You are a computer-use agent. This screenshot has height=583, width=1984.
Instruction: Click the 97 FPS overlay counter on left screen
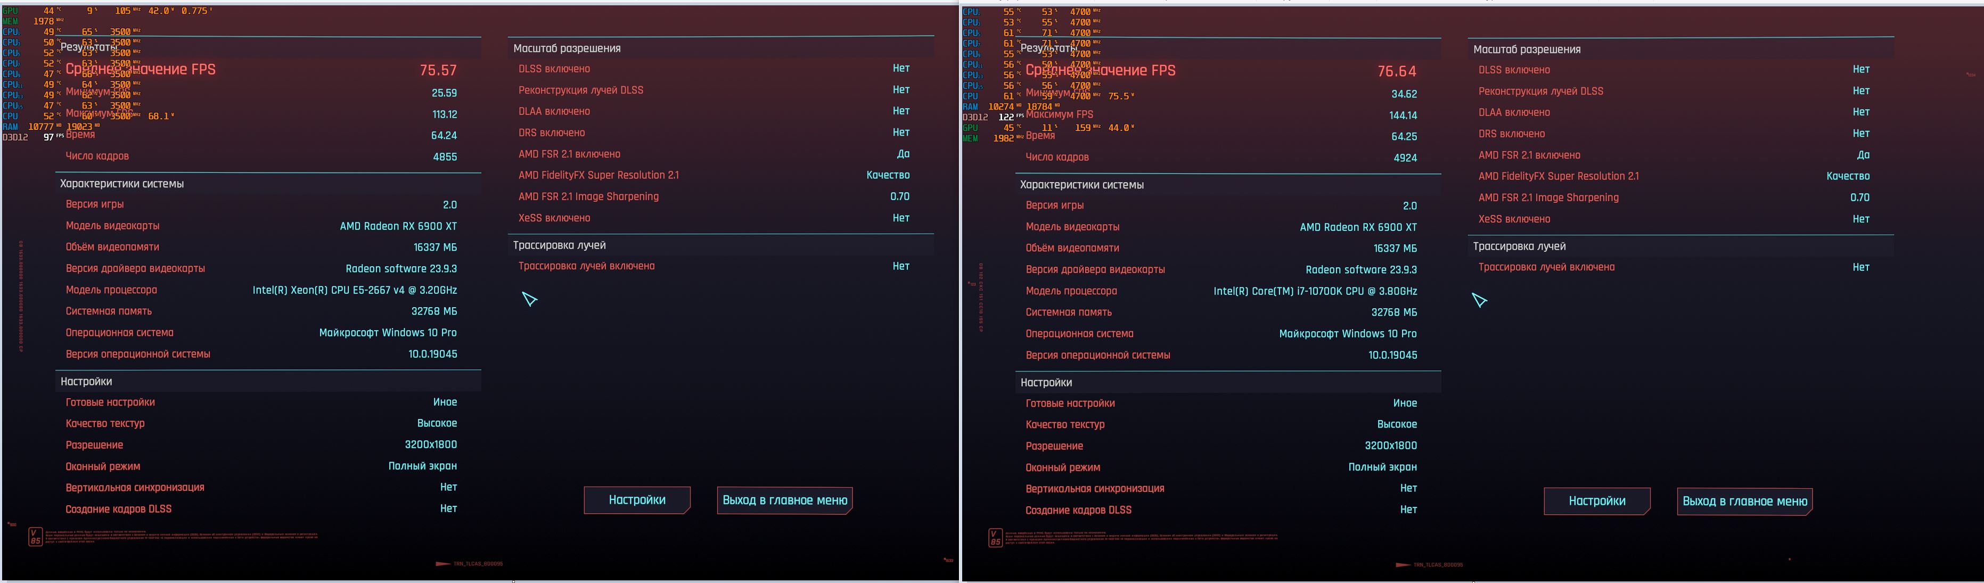click(x=50, y=137)
